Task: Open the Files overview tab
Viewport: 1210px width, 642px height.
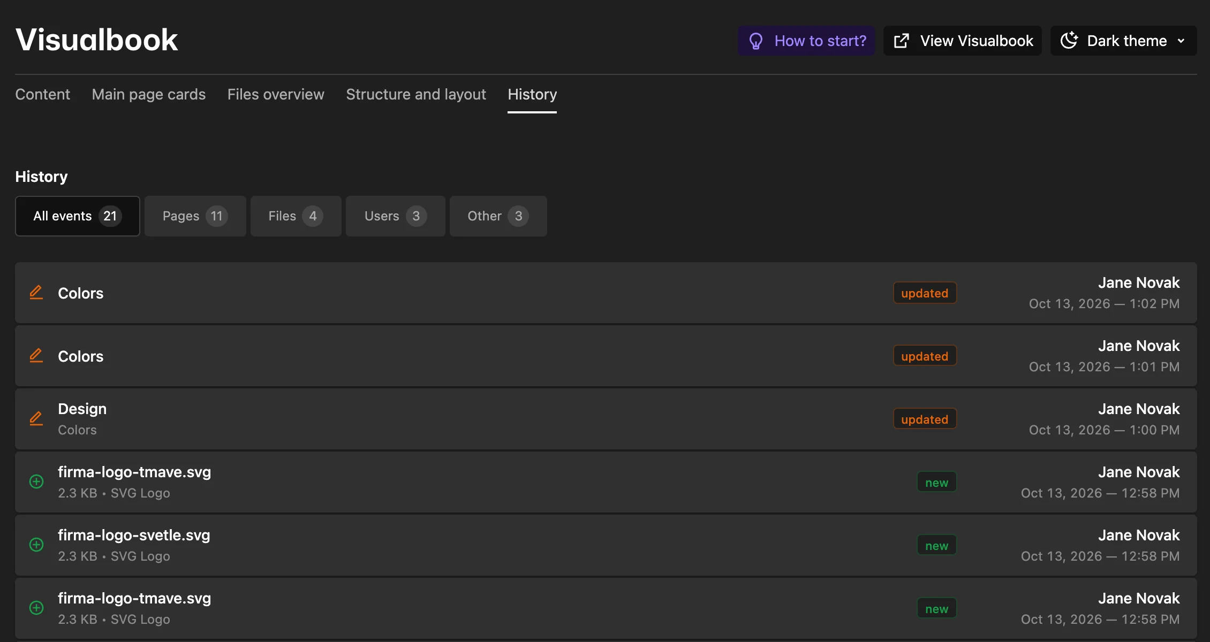Action: [276, 94]
